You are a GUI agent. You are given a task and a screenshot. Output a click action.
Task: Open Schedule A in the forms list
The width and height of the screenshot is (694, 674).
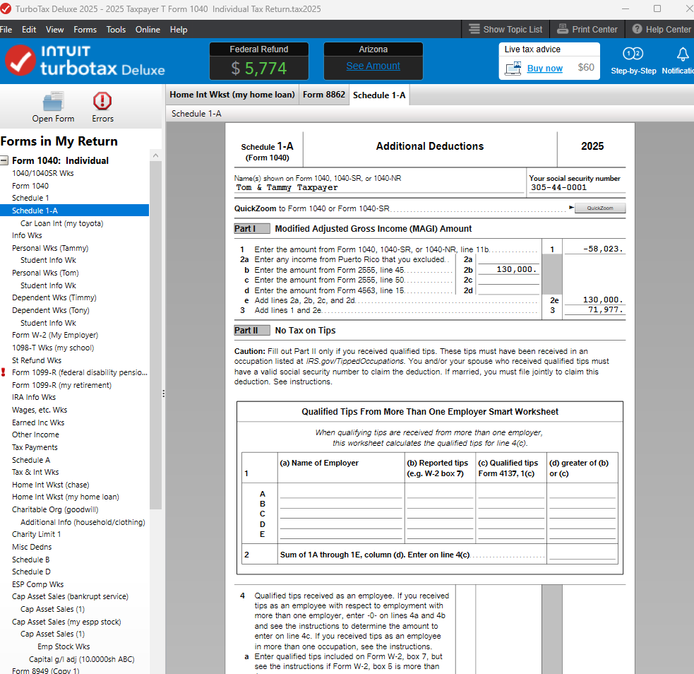click(x=31, y=460)
